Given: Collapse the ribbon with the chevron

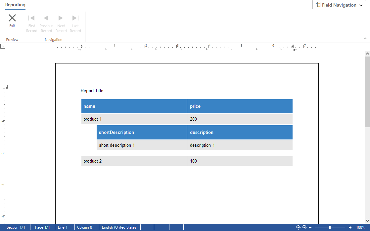Looking at the screenshot, I should [x=365, y=38].
